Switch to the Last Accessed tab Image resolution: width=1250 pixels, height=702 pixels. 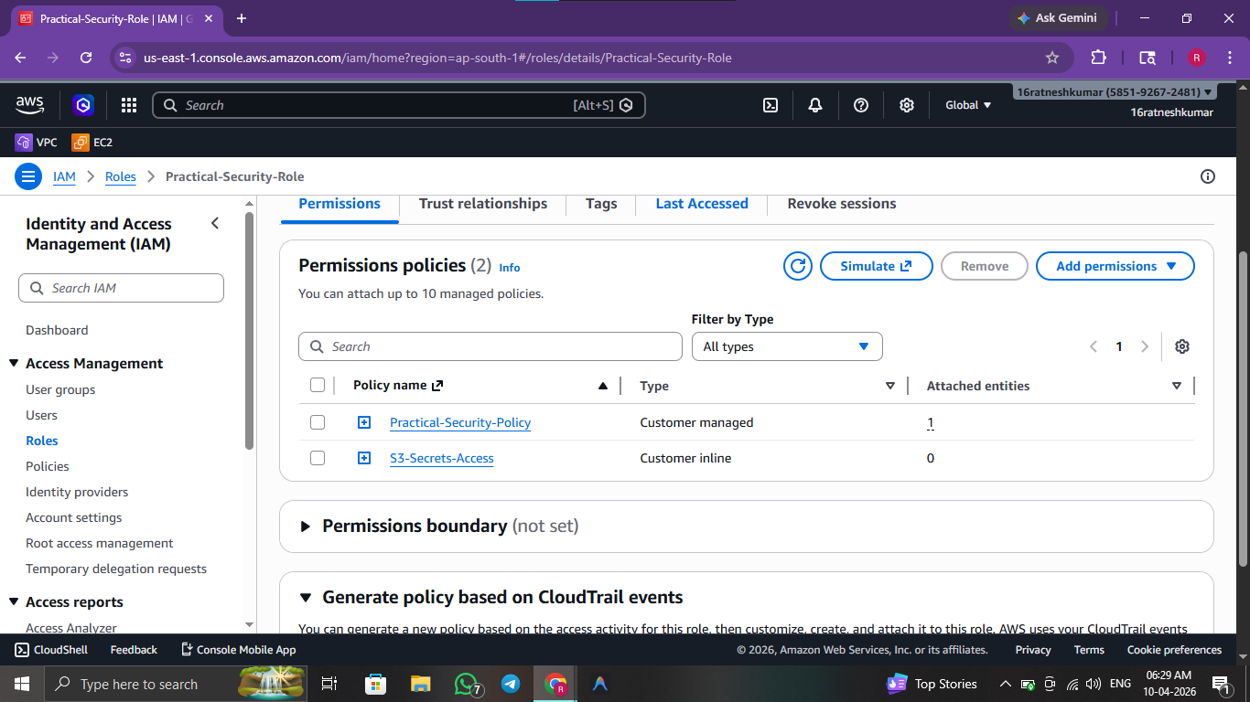point(702,204)
